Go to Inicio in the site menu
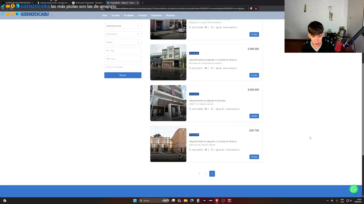Image resolution: width=364 pixels, height=204 pixels. (105, 15)
